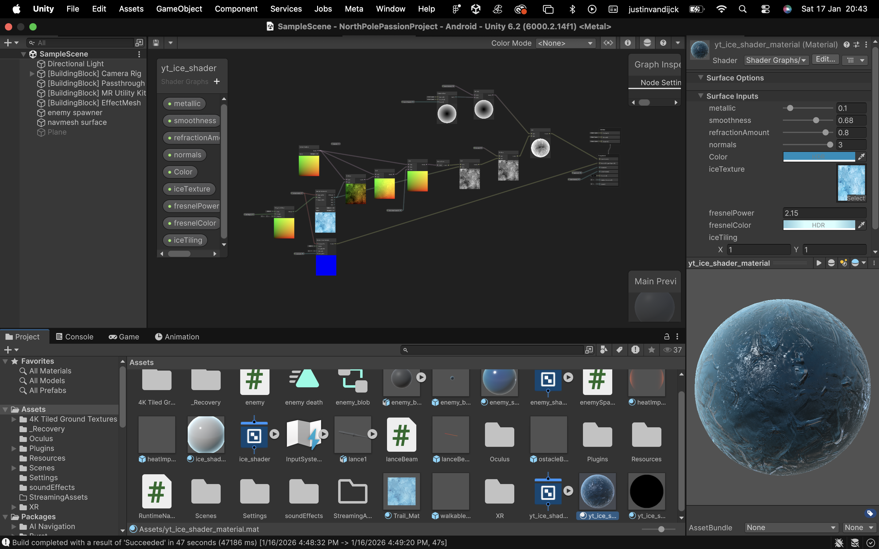Filter assets by favorites star

click(651, 350)
